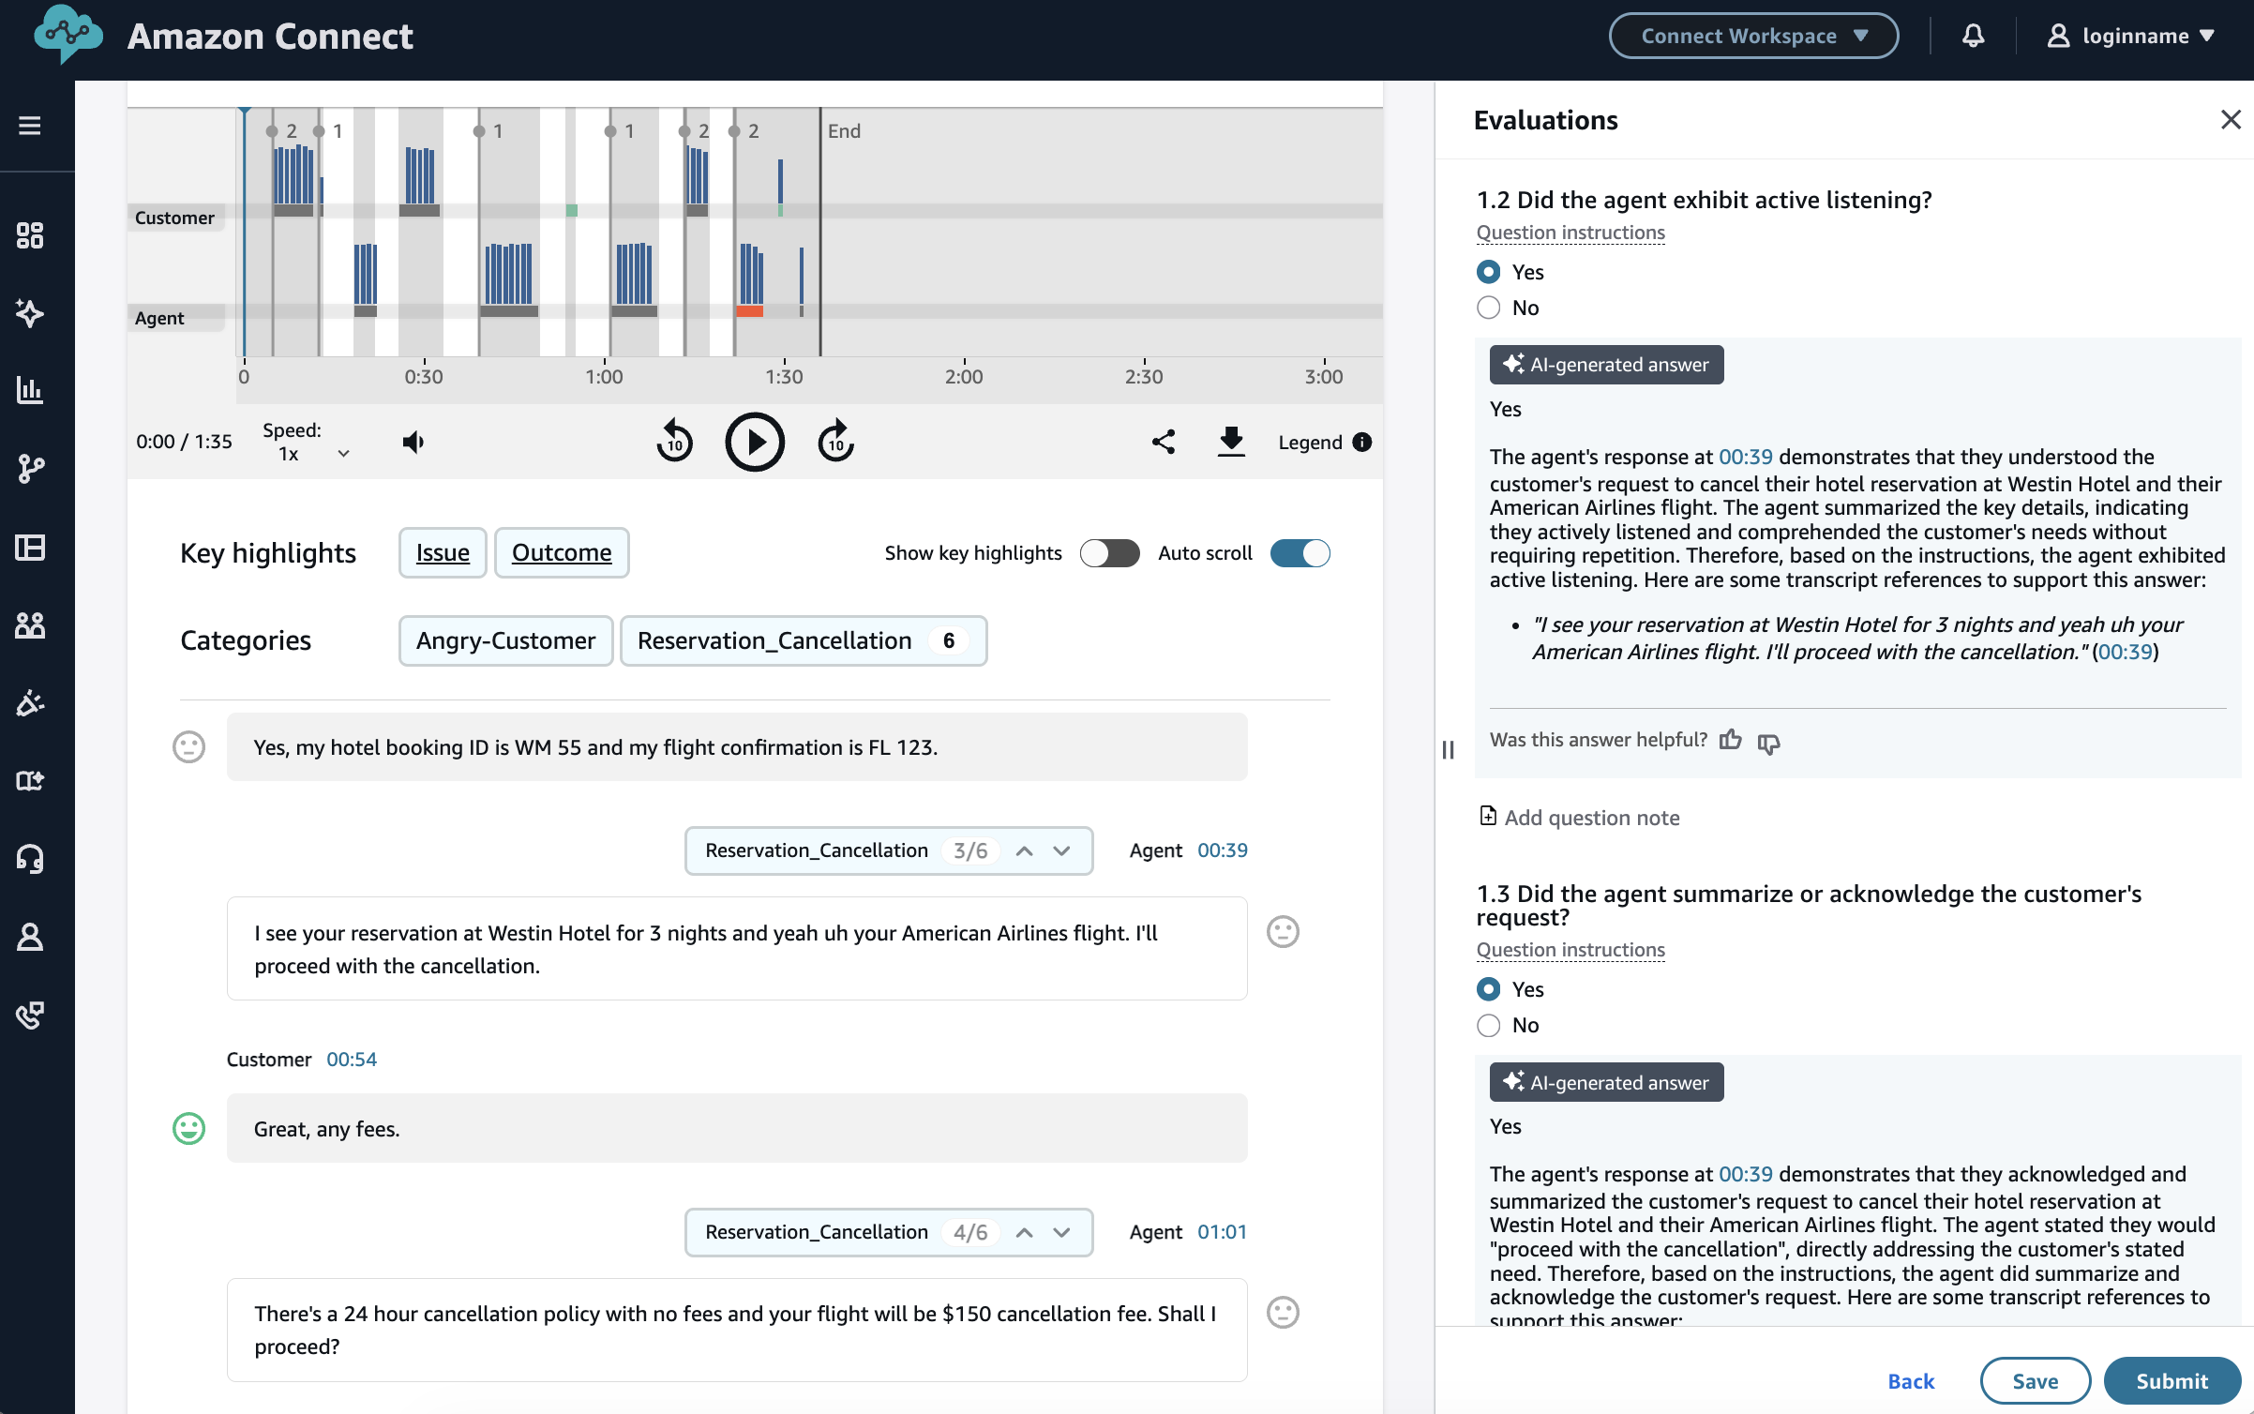Image resolution: width=2254 pixels, height=1414 pixels.
Task: Submit the evaluation
Action: point(2171,1380)
